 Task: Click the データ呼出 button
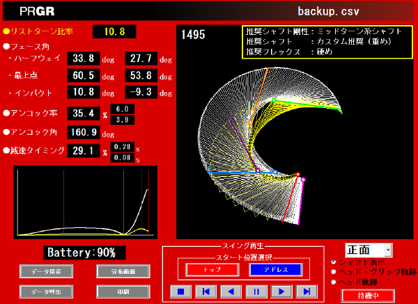click(x=45, y=291)
